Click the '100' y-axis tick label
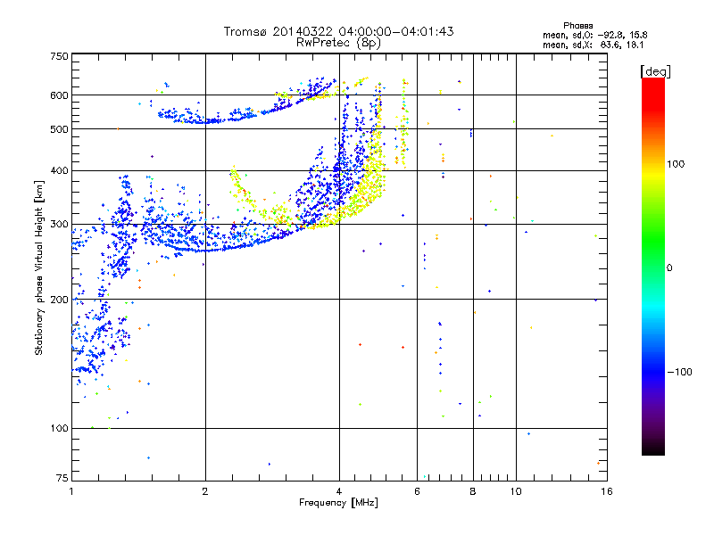Screen dimensions: 714x535 tap(59, 428)
